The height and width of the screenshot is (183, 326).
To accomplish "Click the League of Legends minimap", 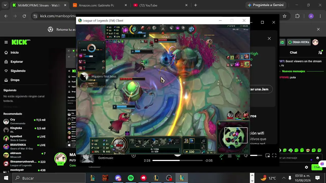I will [233, 138].
